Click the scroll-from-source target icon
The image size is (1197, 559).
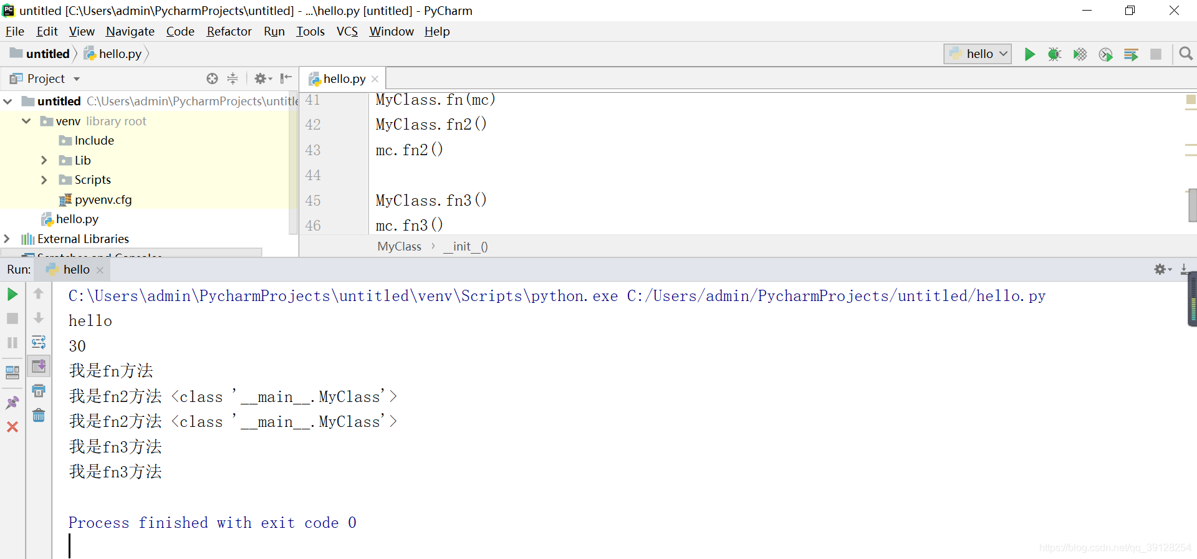(213, 79)
